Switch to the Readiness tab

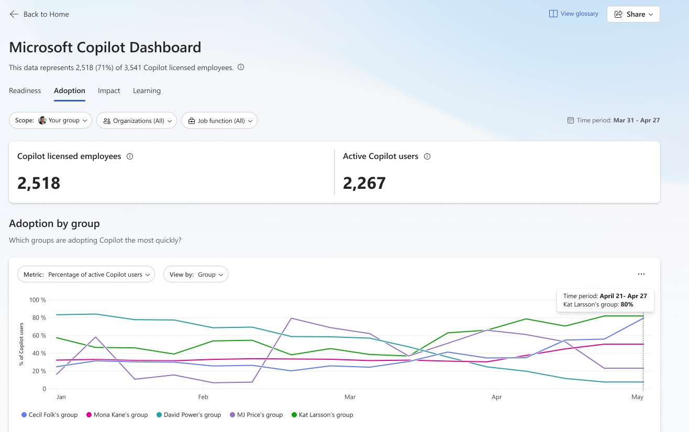[x=25, y=91]
